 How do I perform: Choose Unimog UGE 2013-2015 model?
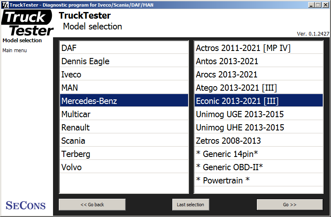[x=259, y=114]
